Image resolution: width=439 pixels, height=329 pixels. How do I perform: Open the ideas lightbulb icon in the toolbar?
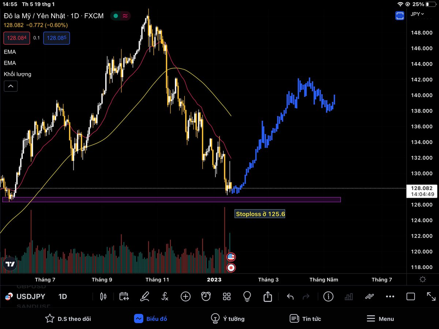tap(247, 296)
